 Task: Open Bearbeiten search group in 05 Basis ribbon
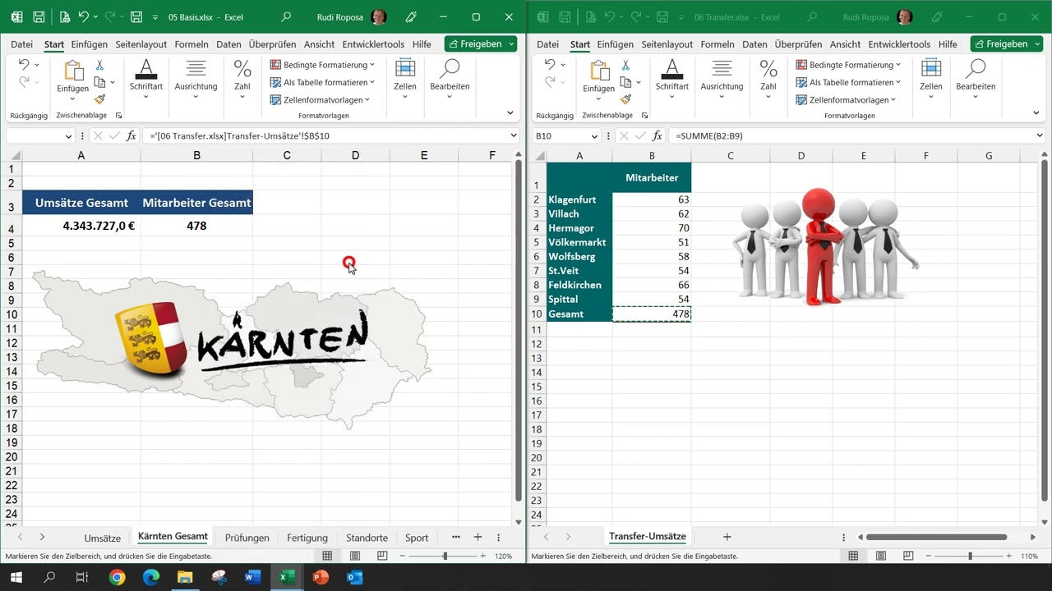(x=450, y=79)
